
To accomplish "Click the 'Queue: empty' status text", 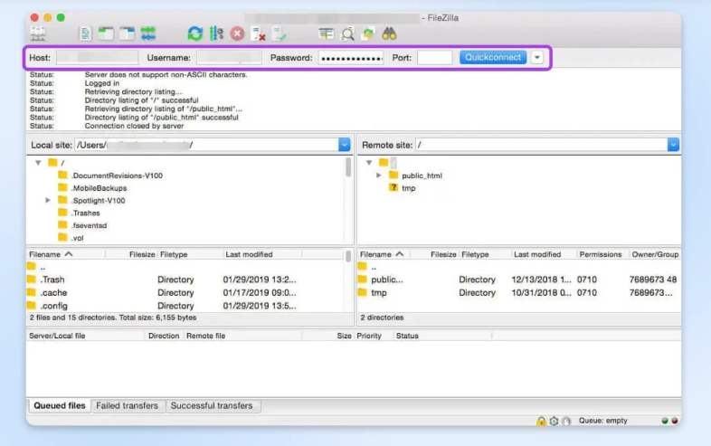I will [602, 421].
